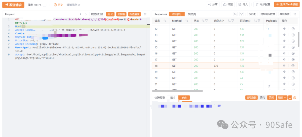Switch quick preview to 请求 tab
Viewport: 302px width, 137px height.
tap(173, 97)
